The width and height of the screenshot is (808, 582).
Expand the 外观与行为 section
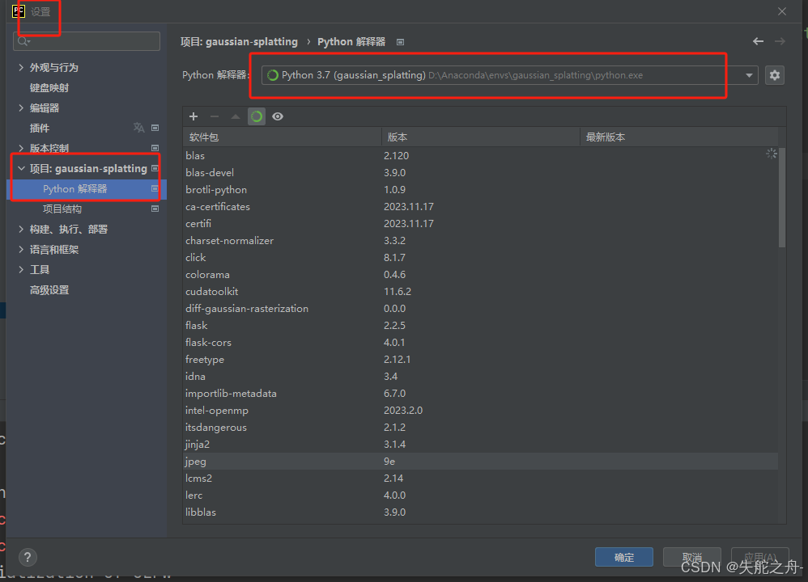tap(21, 67)
